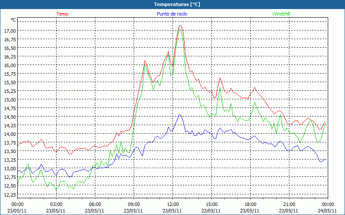Click the 13,75 y-axis value
This screenshot has height=215, width=345.
(x=9, y=143)
